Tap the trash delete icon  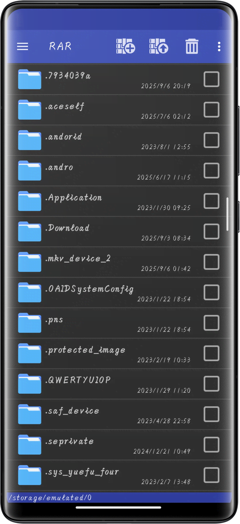click(192, 46)
